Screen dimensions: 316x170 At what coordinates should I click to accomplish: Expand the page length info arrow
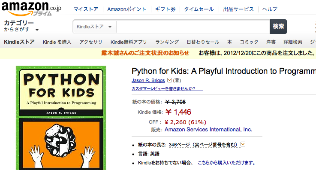[243, 144]
